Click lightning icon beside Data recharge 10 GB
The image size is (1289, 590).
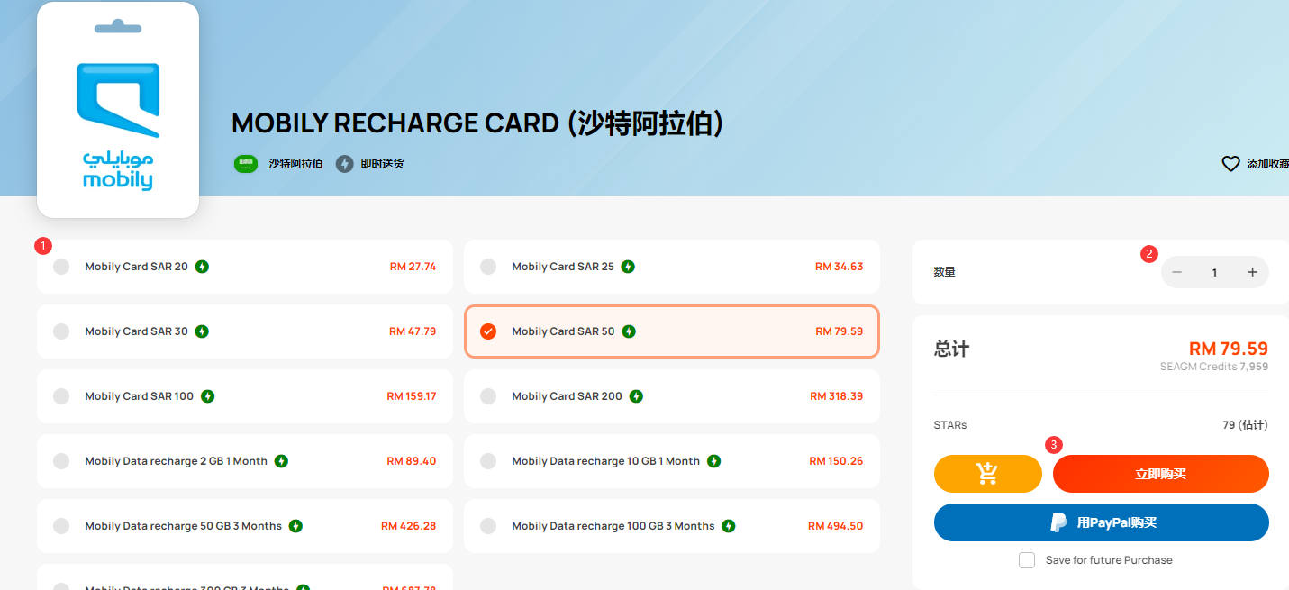point(713,461)
